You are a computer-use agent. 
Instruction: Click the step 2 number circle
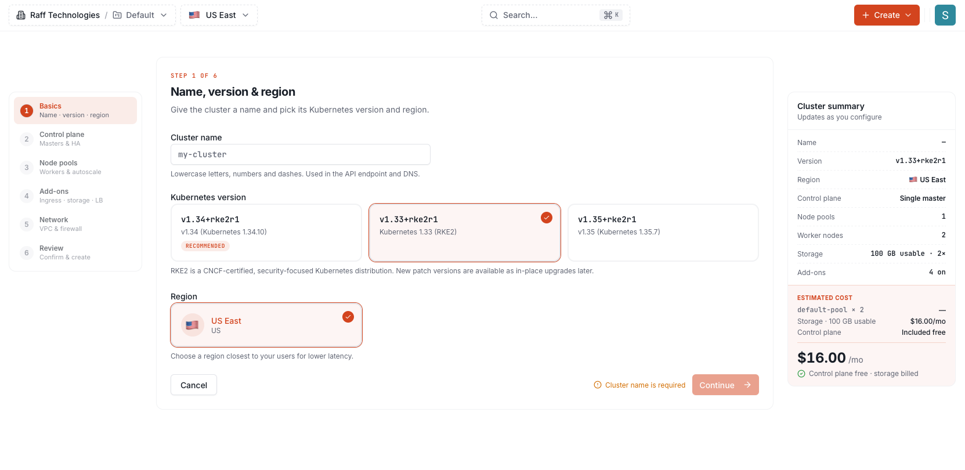[27, 139]
